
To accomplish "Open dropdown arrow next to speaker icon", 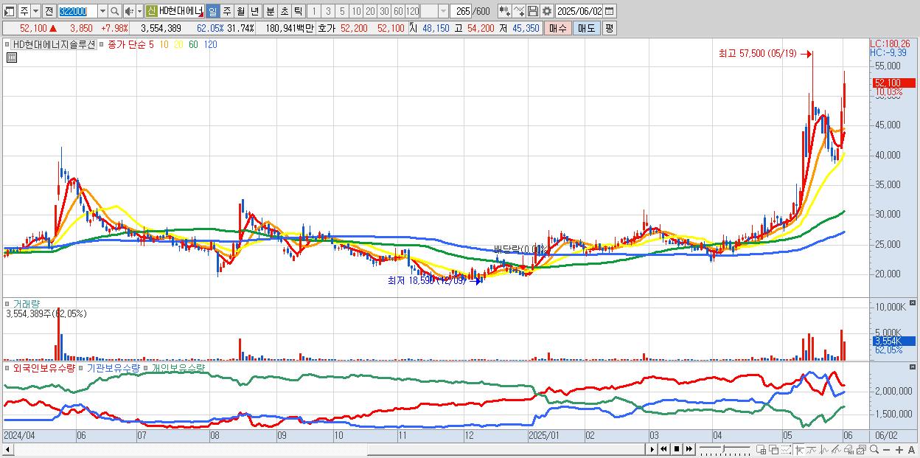I will pos(139,11).
